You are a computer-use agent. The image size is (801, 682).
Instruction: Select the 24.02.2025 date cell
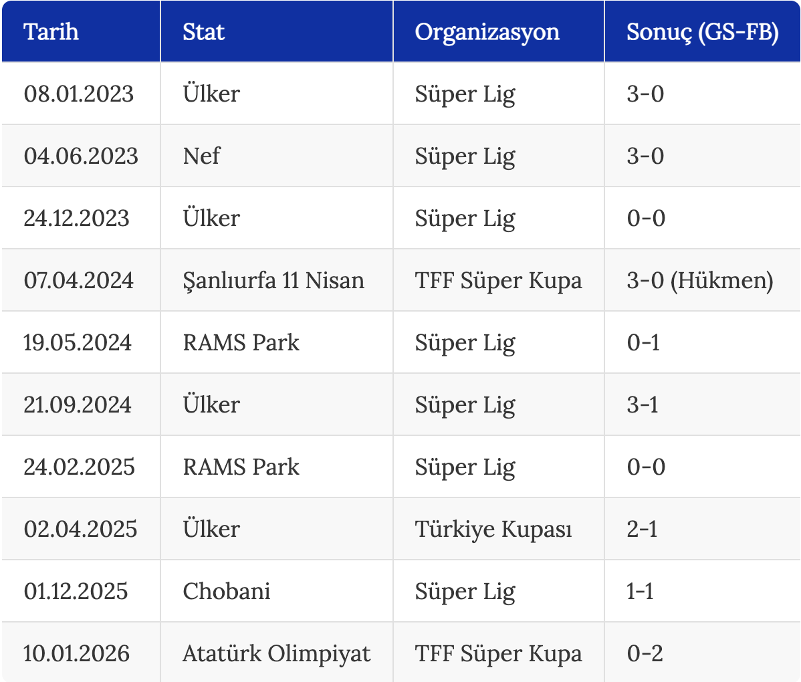(x=79, y=467)
